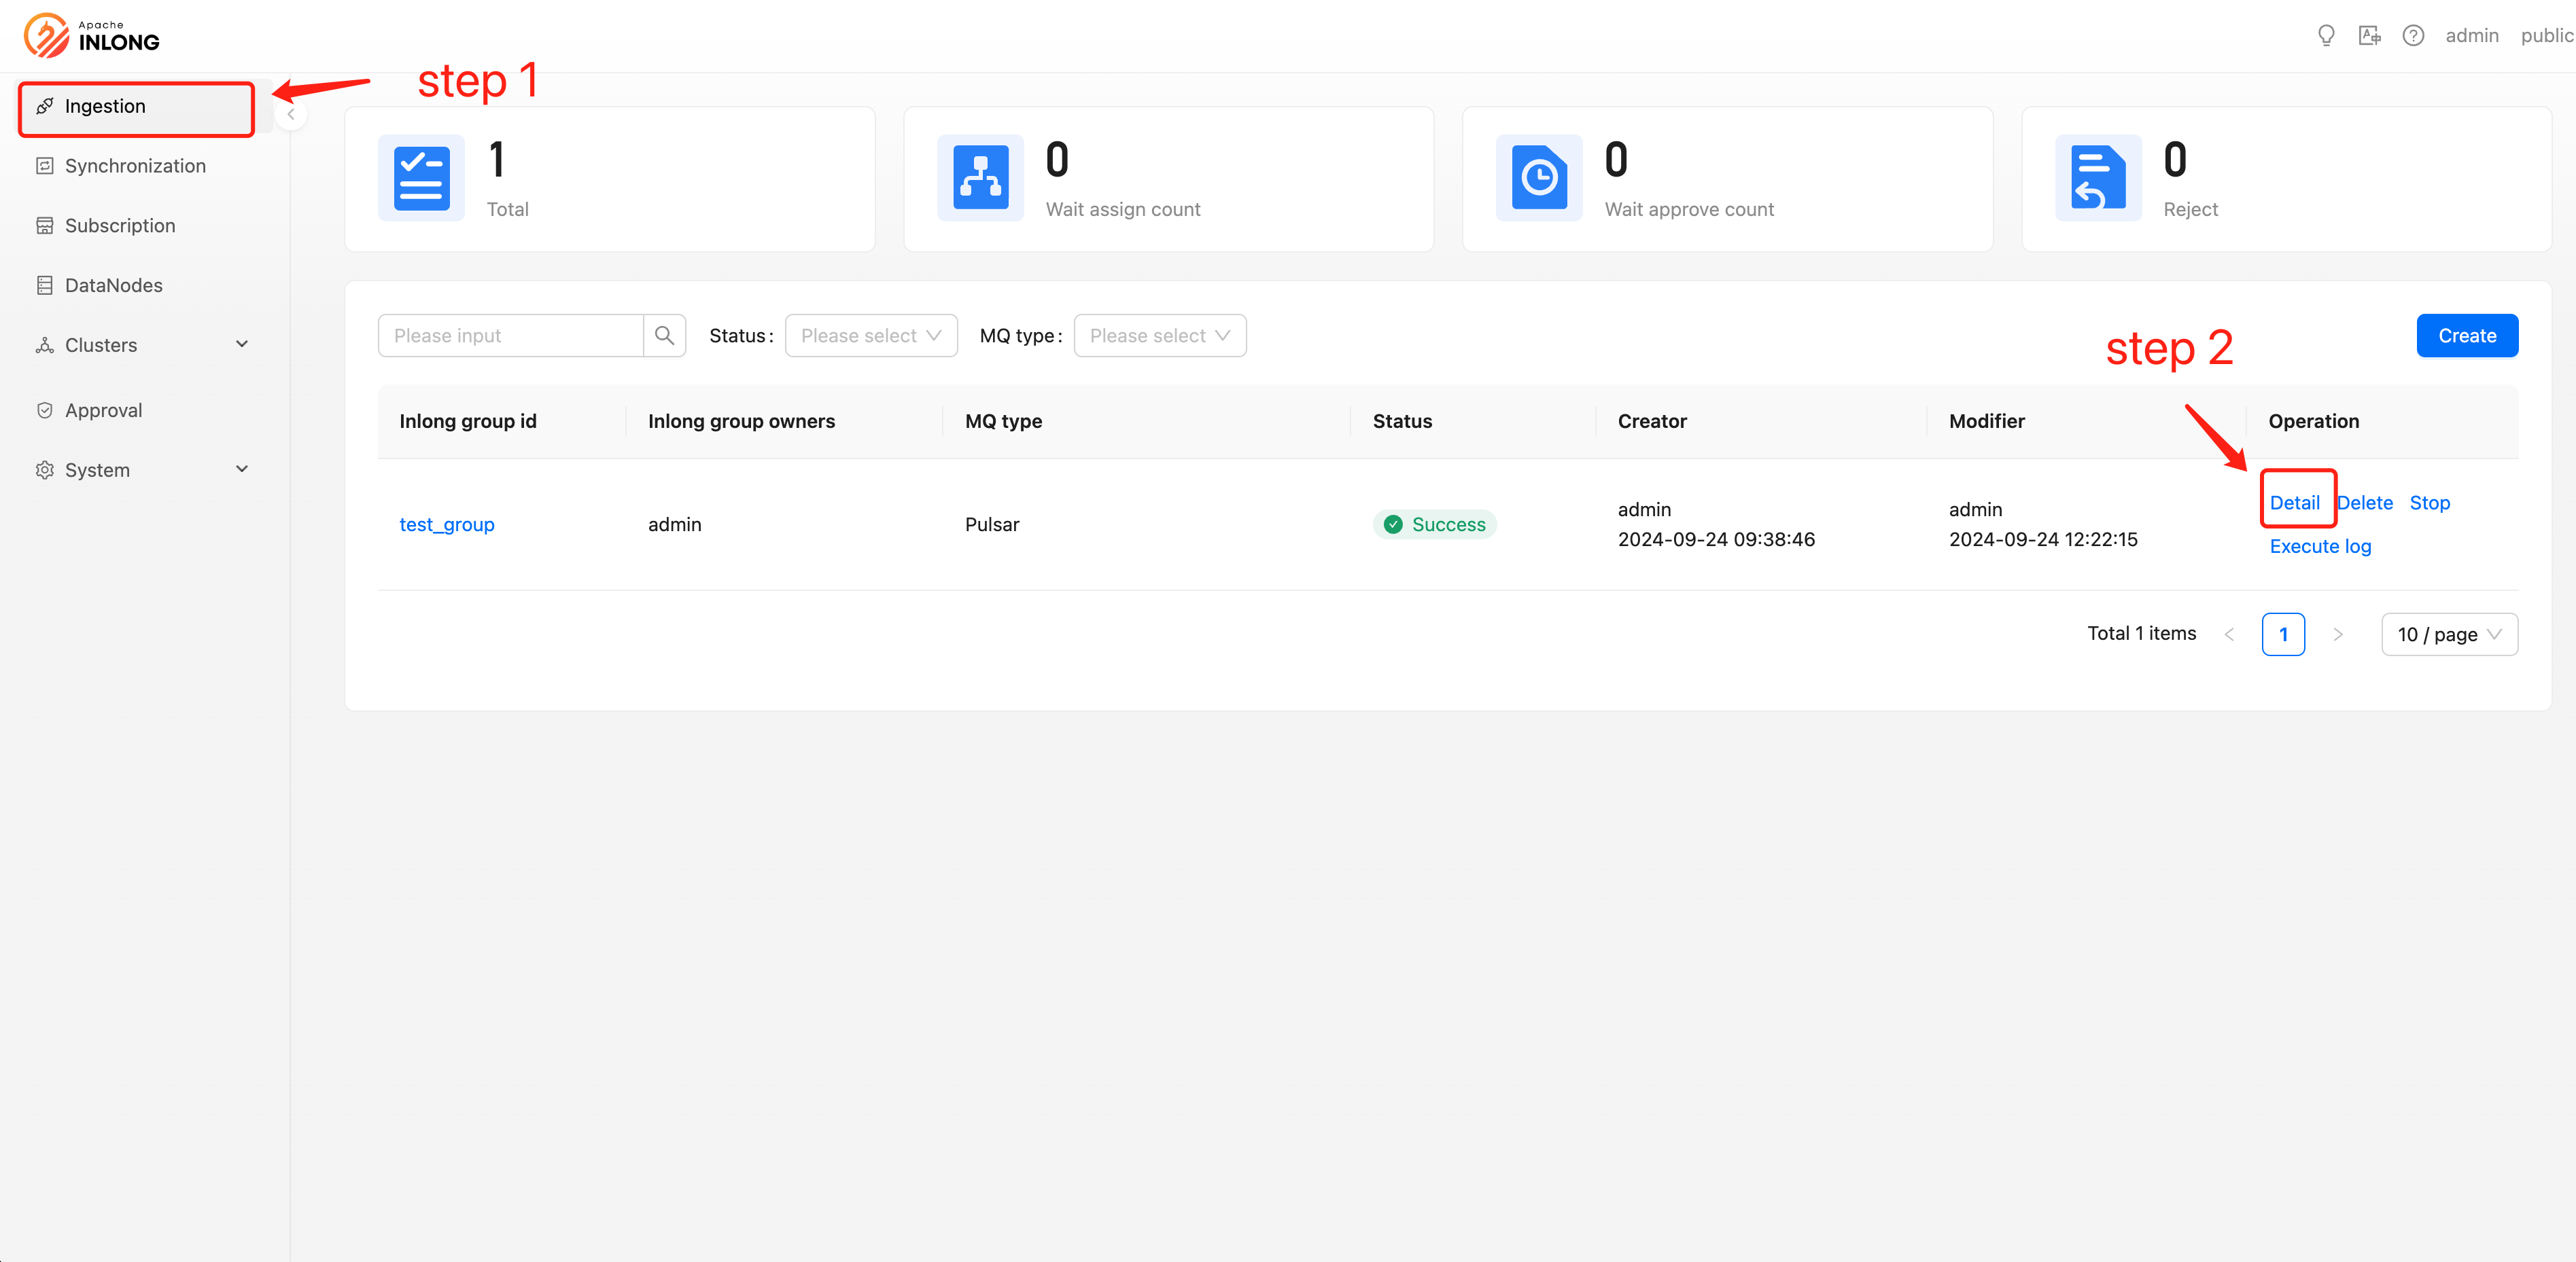The height and width of the screenshot is (1262, 2576).
Task: Open the test_group link
Action: pyautogui.click(x=446, y=524)
